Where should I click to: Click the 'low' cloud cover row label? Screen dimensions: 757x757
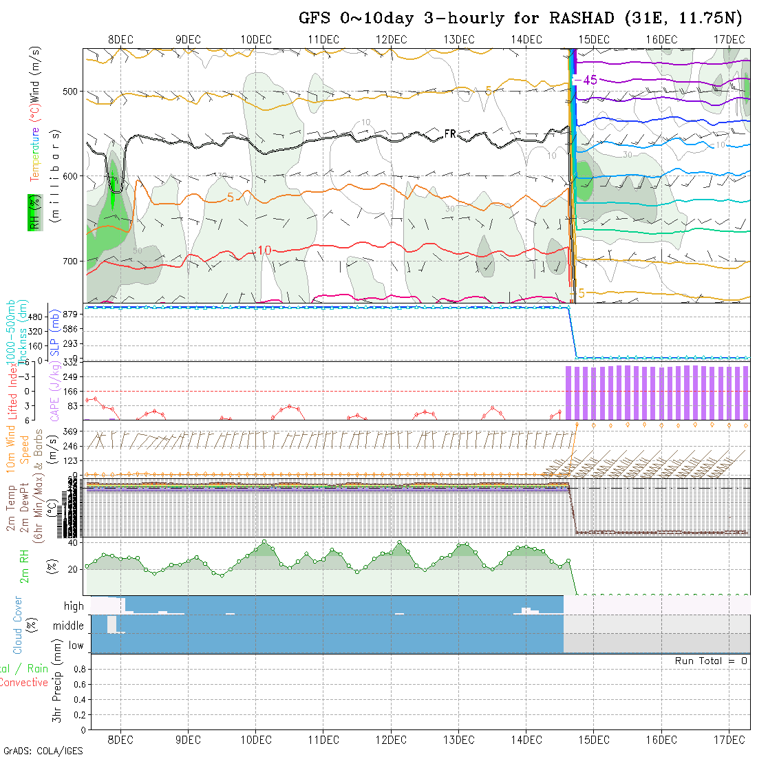(76, 646)
